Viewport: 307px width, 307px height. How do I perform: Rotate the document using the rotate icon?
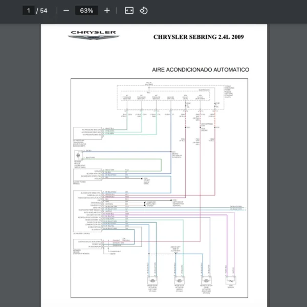(x=144, y=10)
